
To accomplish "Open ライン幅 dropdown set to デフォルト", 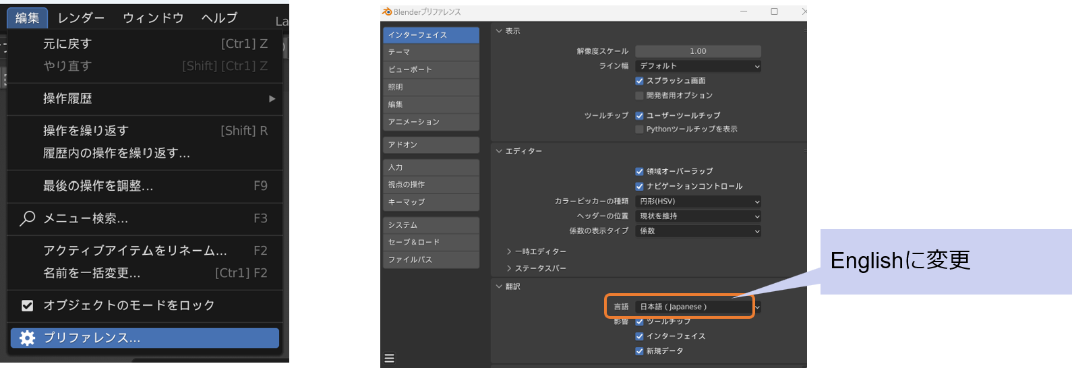I will point(698,66).
